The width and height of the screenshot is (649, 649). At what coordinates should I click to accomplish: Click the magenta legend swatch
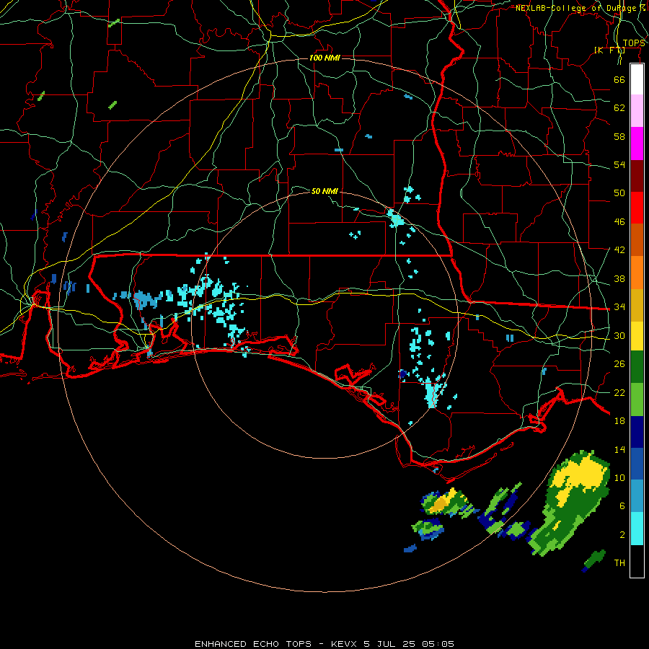pos(637,144)
